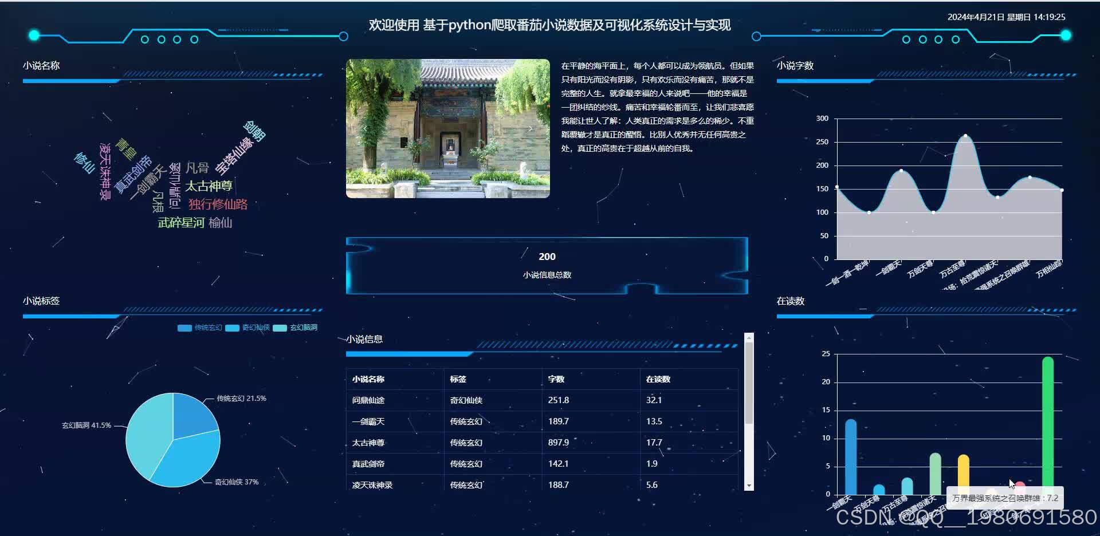Click 独行修仙路 word in the word cloud
Screen dimensions: 1100x536
[218, 205]
